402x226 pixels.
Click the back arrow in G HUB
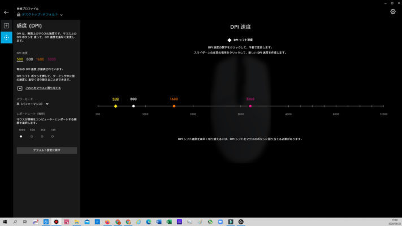(6, 12)
